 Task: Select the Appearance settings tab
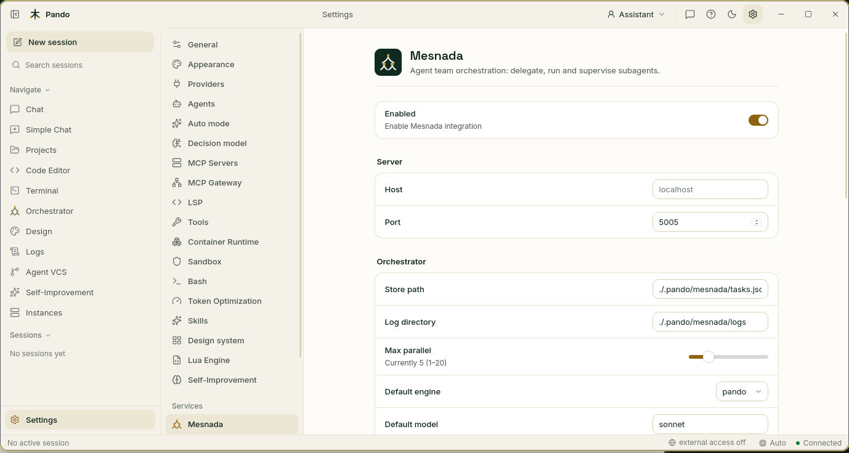(232, 64)
